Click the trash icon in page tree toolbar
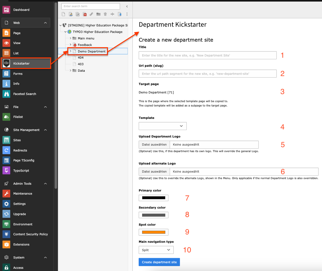Image resolution: width=322 pixels, height=271 pixels. tap(105, 14)
